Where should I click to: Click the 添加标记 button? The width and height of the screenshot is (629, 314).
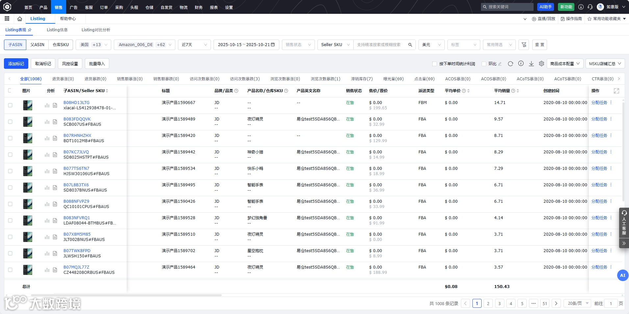point(16,64)
